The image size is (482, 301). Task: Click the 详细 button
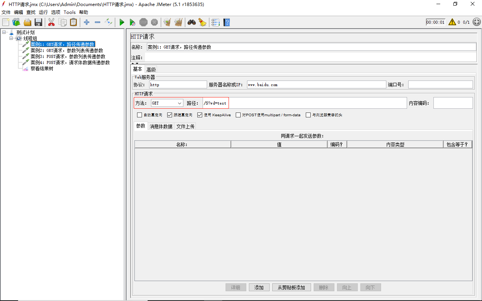(x=236, y=287)
